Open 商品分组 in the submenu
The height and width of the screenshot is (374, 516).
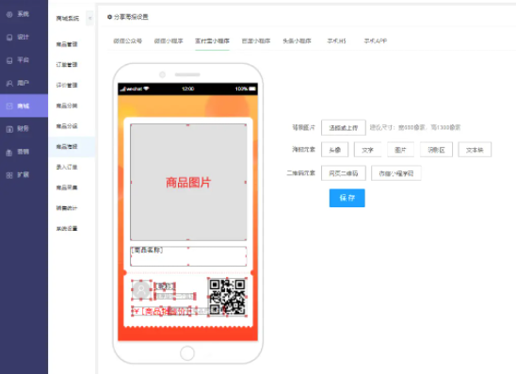point(67,126)
